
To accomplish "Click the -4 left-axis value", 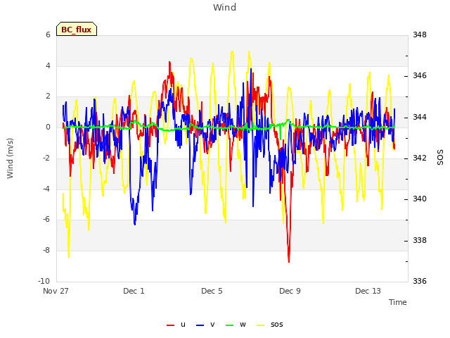I will (46, 189).
